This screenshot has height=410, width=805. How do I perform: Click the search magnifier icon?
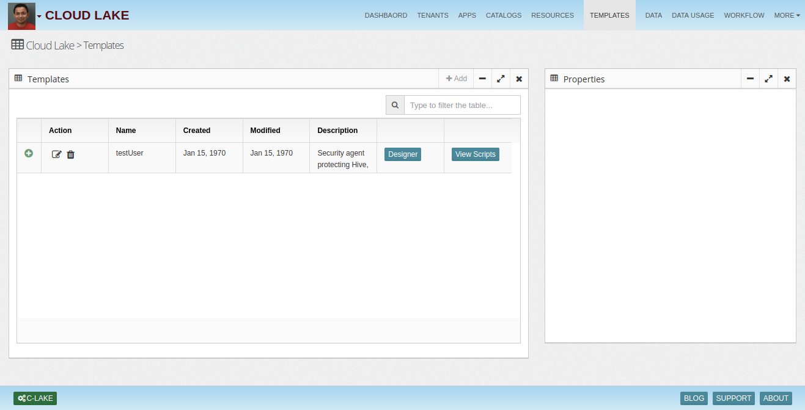click(395, 105)
